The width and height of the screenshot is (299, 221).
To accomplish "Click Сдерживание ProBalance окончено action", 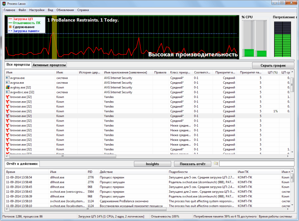I will click(x=124, y=201).
